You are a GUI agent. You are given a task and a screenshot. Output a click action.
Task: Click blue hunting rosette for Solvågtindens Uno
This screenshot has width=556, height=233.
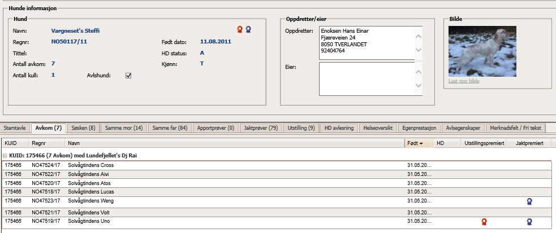(x=529, y=222)
